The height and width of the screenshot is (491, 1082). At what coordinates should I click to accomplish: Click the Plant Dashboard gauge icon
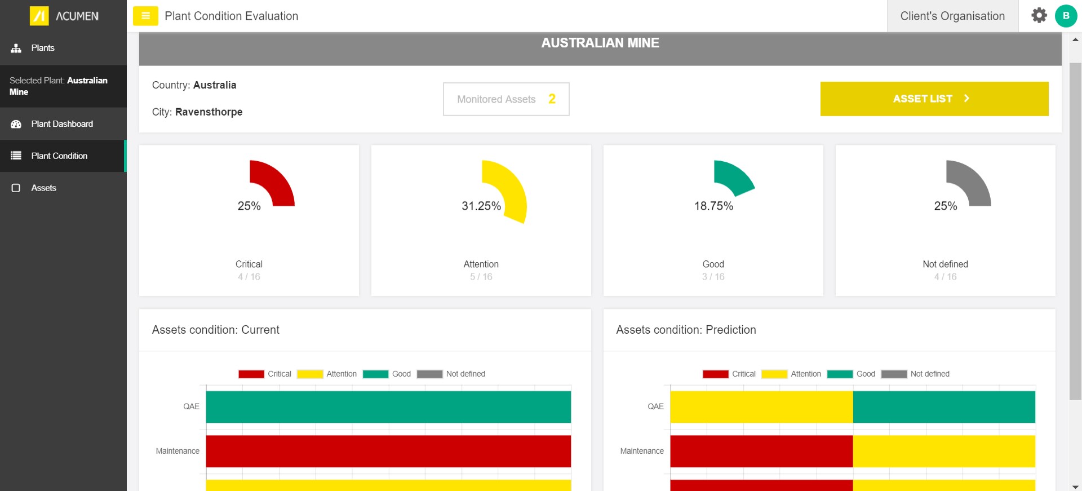click(16, 124)
